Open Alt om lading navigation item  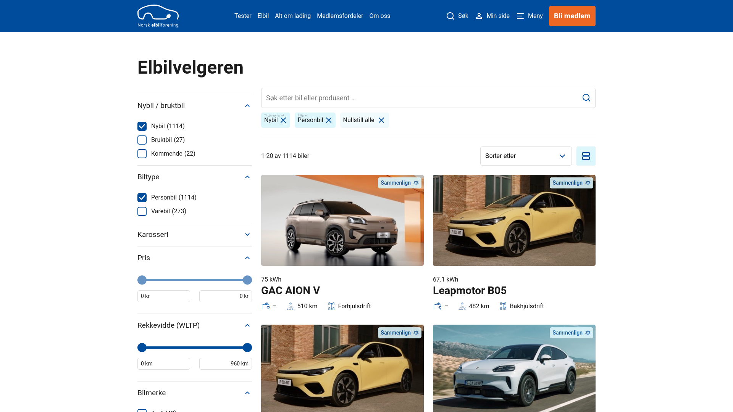293,16
